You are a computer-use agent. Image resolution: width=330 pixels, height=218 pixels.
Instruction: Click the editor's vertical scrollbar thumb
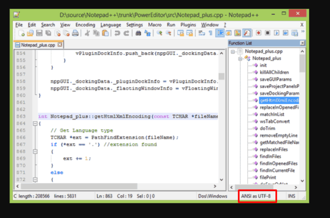click(221, 76)
